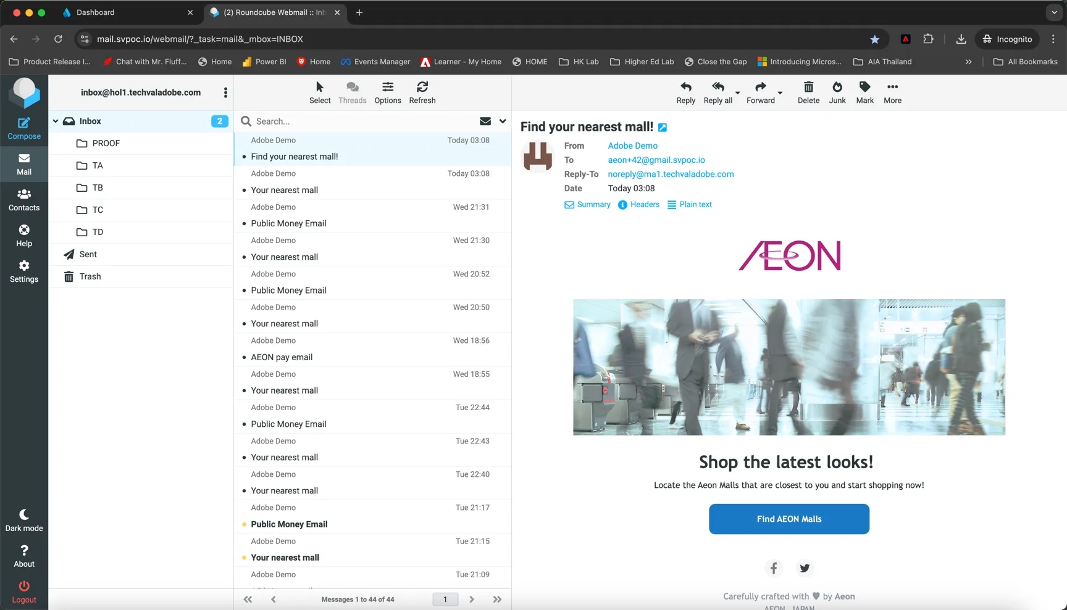View message Headers link
This screenshot has width=1067, height=610.
point(638,205)
